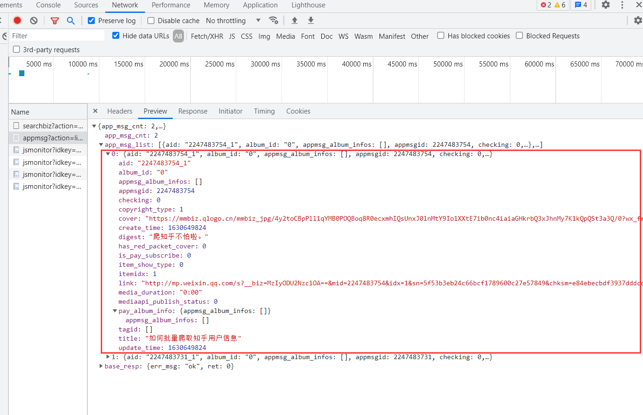643x415 pixels.
Task: Clear the network log
Action: pyautogui.click(x=34, y=20)
